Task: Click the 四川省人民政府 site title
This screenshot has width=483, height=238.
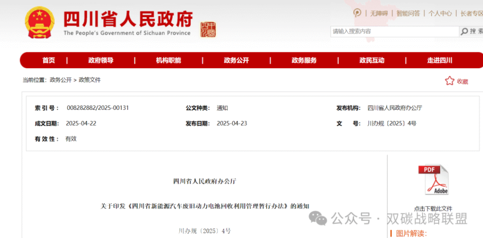Action: [128, 19]
